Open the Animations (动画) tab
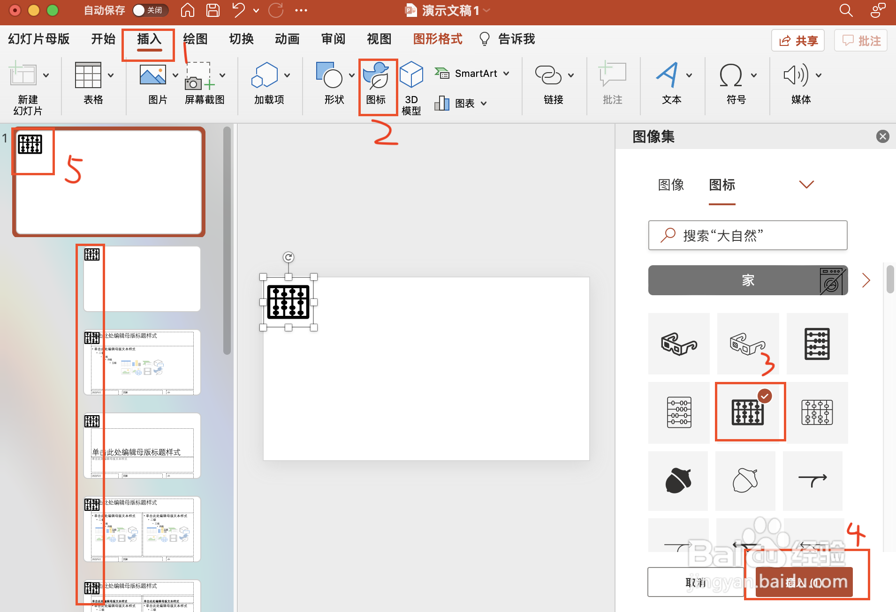This screenshot has height=612, width=896. coord(287,39)
